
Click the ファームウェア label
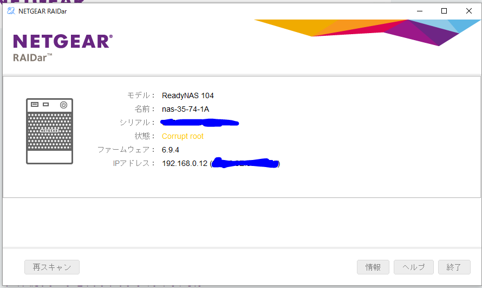126,150
